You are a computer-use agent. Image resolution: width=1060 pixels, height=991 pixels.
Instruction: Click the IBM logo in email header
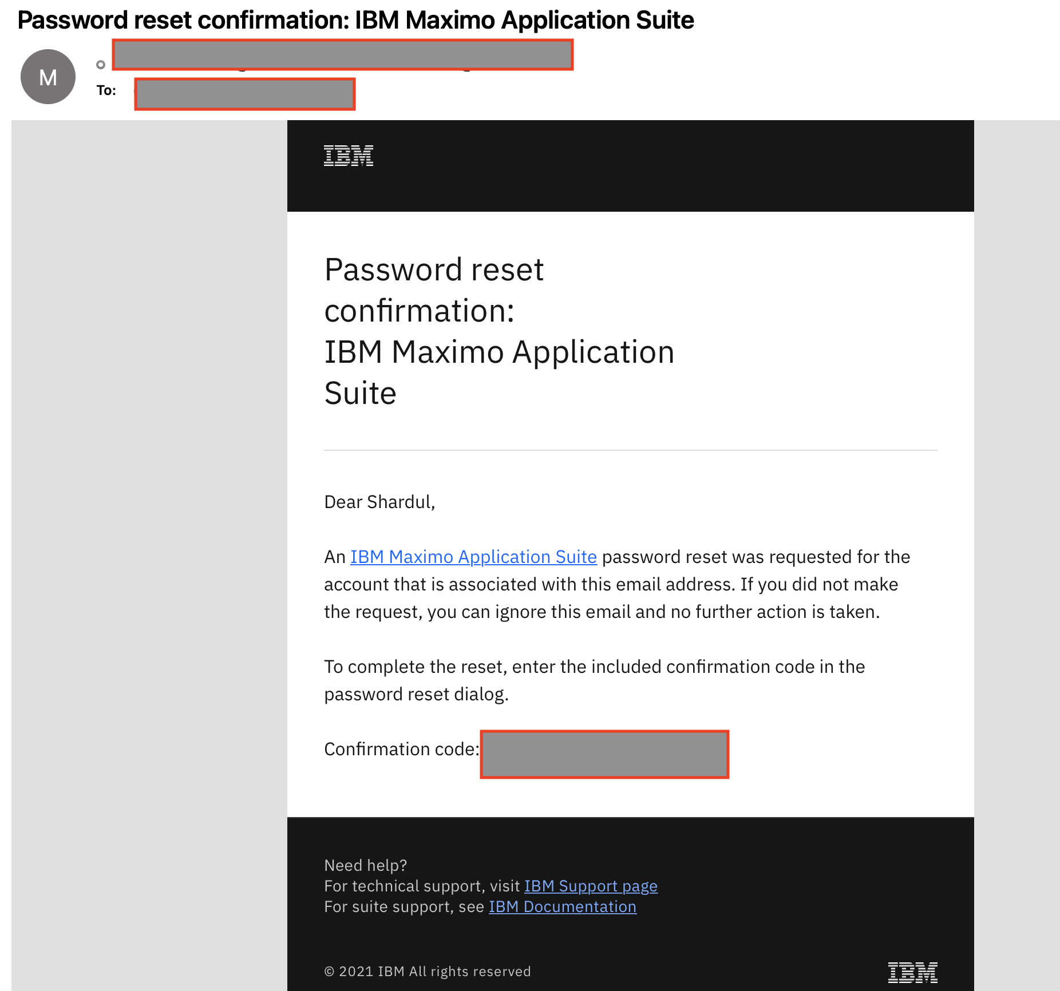point(347,155)
